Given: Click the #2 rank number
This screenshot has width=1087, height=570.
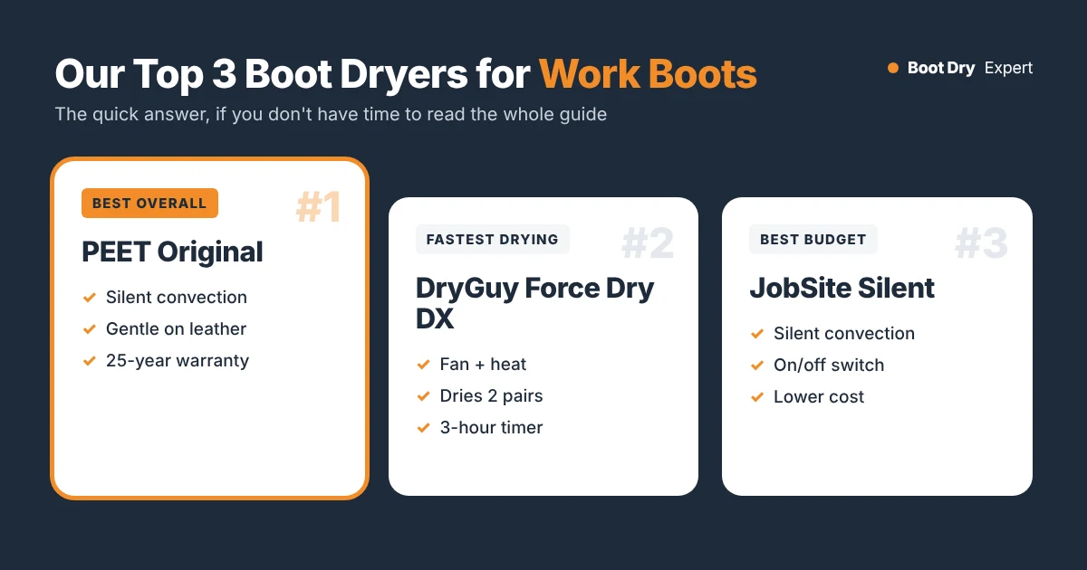Looking at the screenshot, I should coord(648,243).
